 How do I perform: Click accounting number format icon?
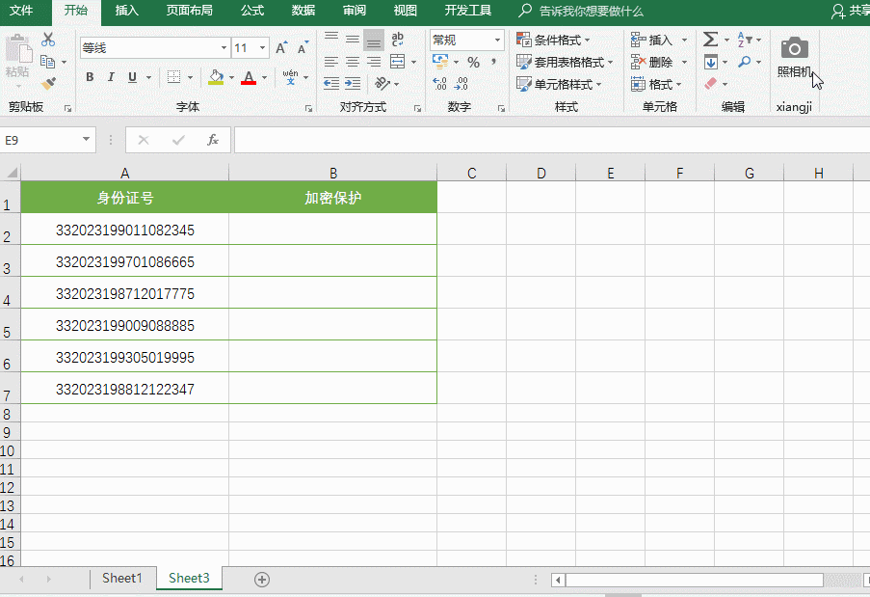pos(440,62)
